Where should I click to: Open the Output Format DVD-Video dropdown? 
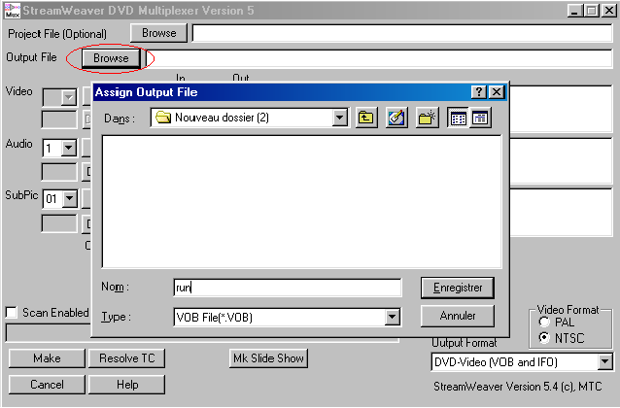coord(604,361)
